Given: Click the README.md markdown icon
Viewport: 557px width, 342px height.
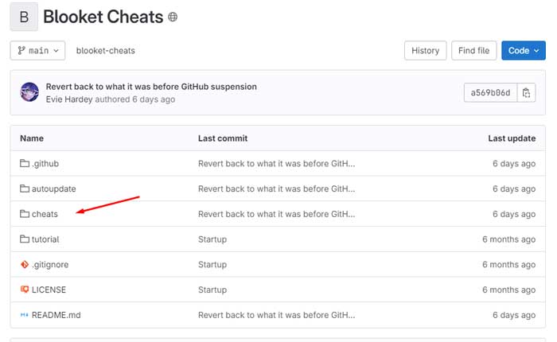Looking at the screenshot, I should [x=25, y=315].
